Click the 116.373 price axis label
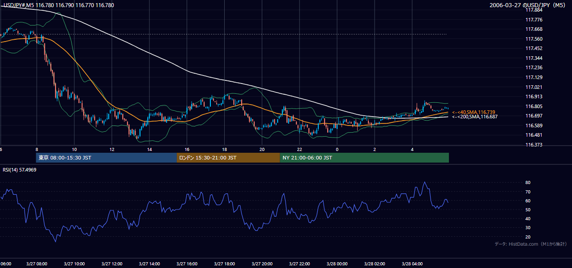This screenshot has width=572, height=268. (x=534, y=145)
